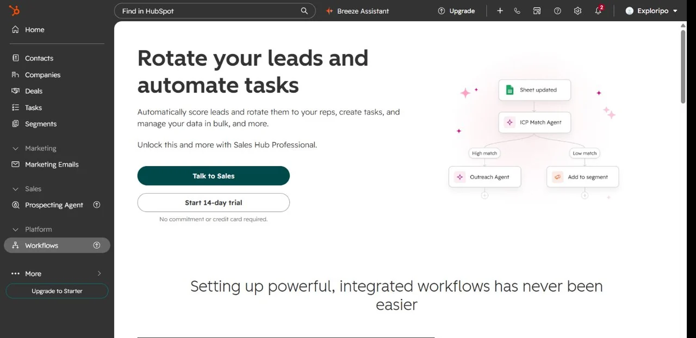Click the "Rotate your leads and automate tasks" heading
Image resolution: width=696 pixels, height=338 pixels.
[253, 72]
